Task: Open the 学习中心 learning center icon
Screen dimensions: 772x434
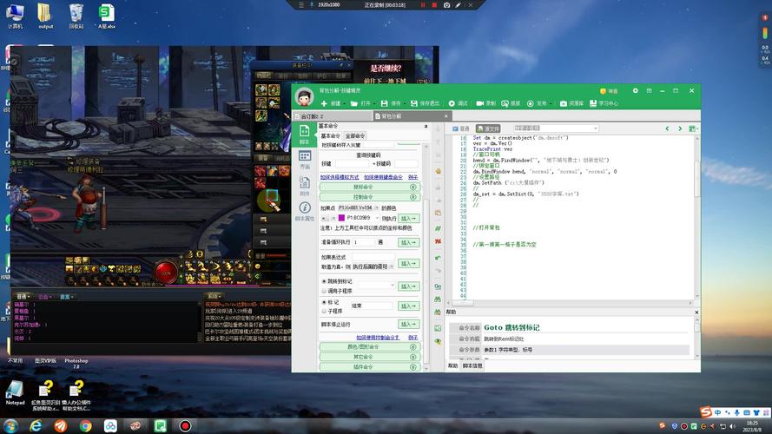Action: coord(593,103)
